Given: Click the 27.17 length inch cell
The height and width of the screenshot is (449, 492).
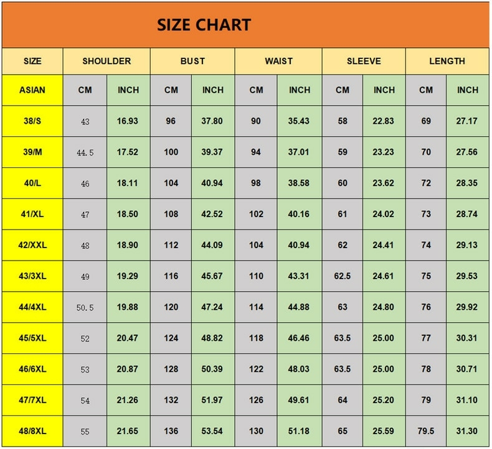Looking at the screenshot, I should [x=468, y=121].
